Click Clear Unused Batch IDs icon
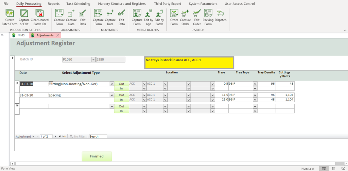The image size is (348, 171). [40, 17]
